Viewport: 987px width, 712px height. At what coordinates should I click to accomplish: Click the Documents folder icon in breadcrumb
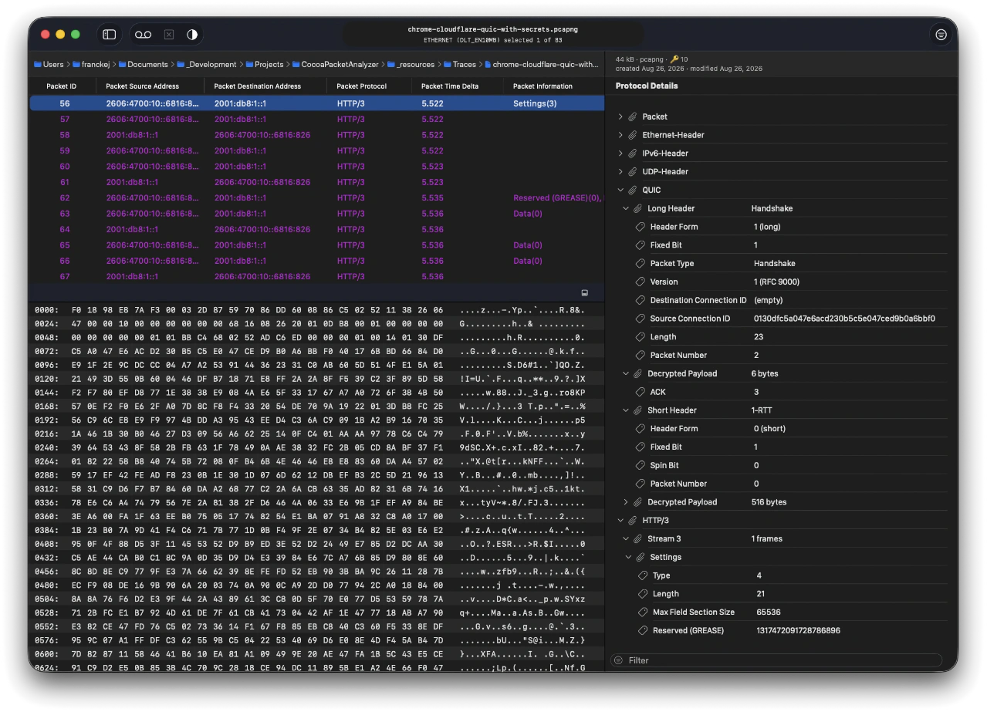pyautogui.click(x=122, y=65)
